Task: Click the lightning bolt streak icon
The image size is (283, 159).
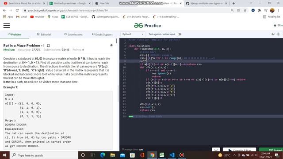Action: point(275,26)
